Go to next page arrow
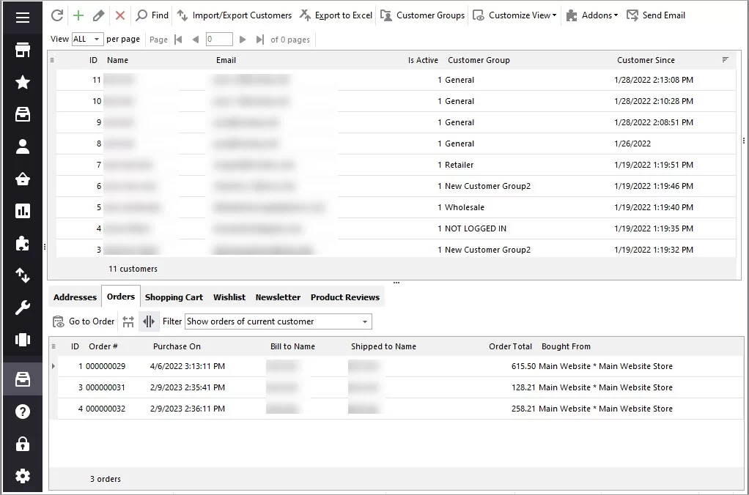Screen dimensions: 749x495 (x=243, y=40)
